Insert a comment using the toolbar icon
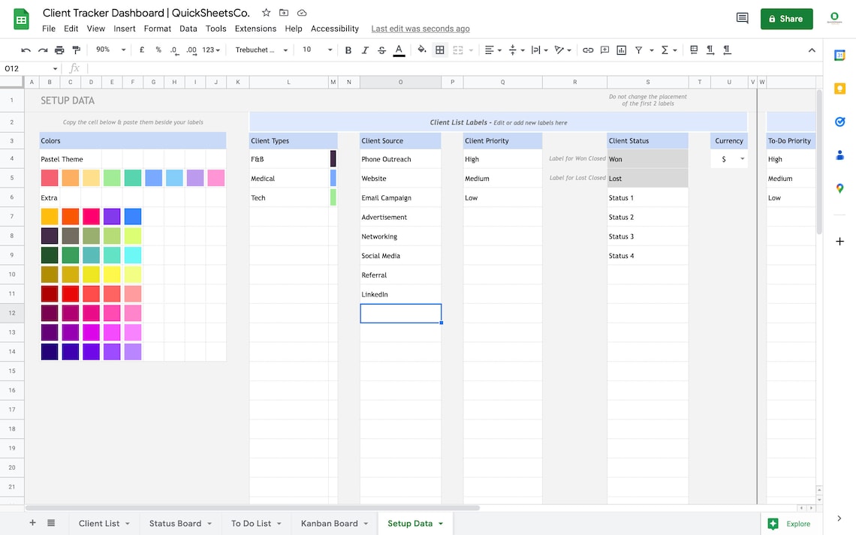Viewport: 856px width, 535px height. pyautogui.click(x=604, y=50)
